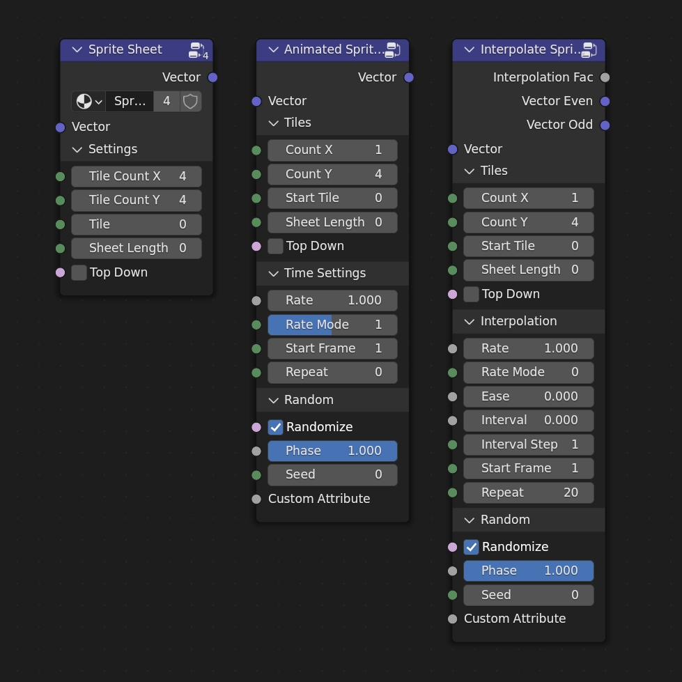Screen dimensions: 682x682
Task: Click the Phase slider in Interpolate Sprite
Action: click(x=529, y=571)
